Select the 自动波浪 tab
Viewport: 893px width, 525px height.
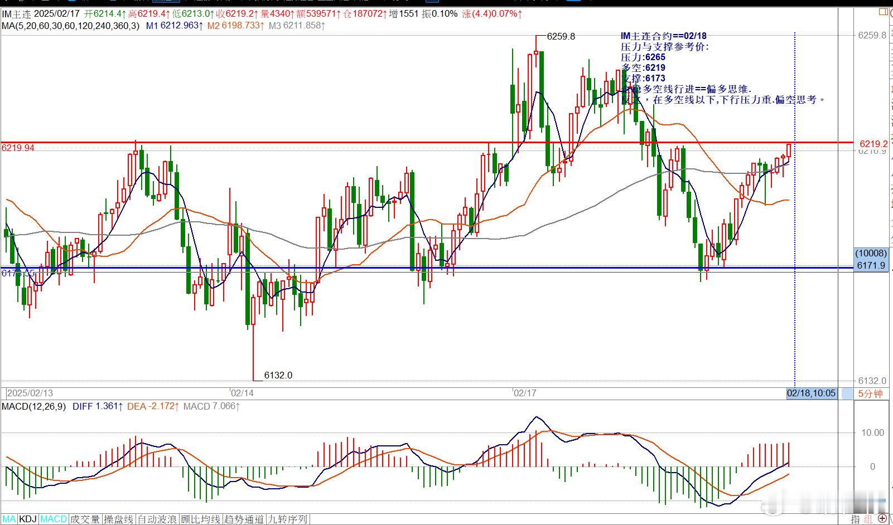point(158,519)
